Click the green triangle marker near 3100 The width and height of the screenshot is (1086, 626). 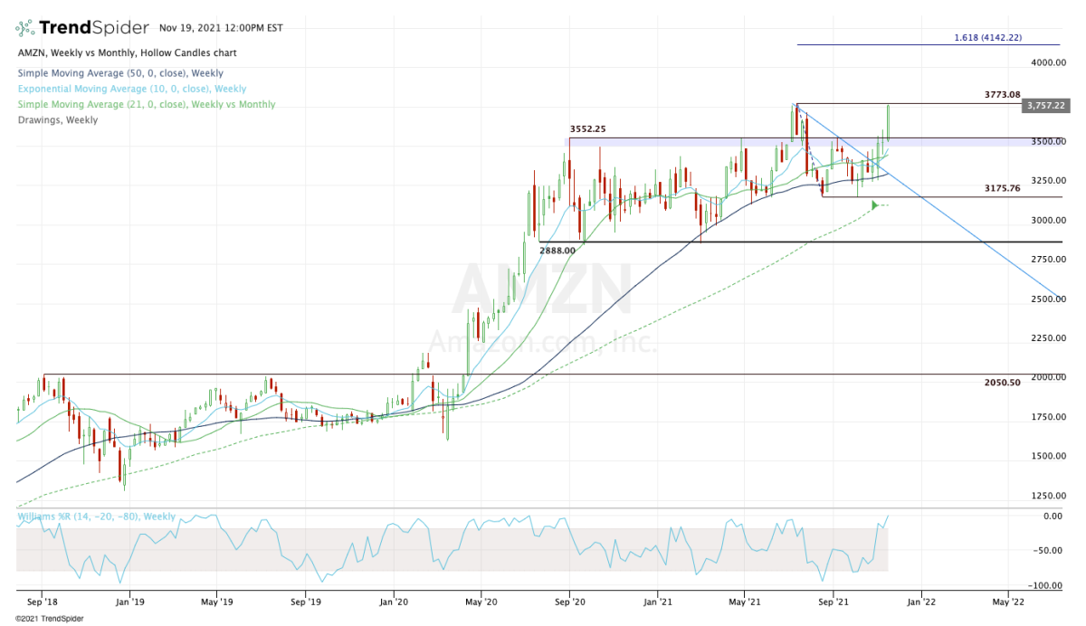click(x=875, y=206)
